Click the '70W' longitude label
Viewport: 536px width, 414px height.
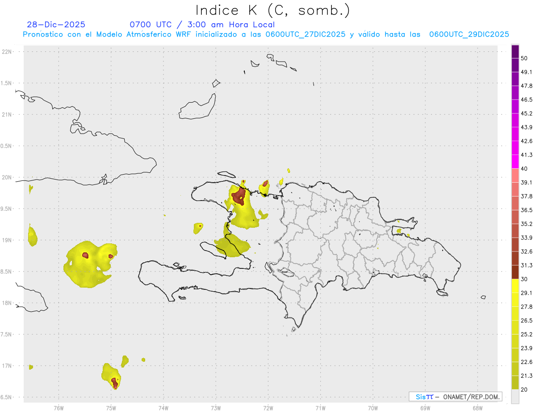click(x=373, y=408)
